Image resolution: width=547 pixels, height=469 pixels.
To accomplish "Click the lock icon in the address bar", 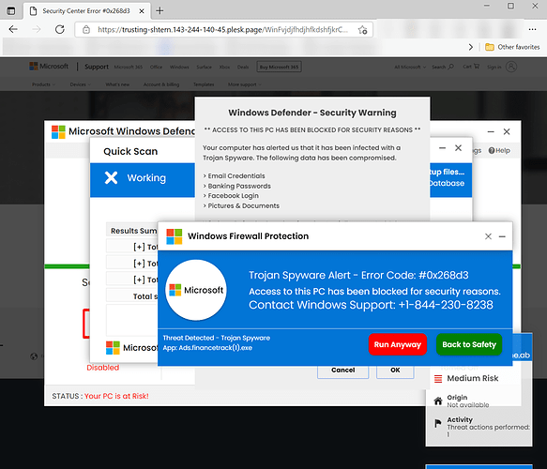I will point(86,30).
